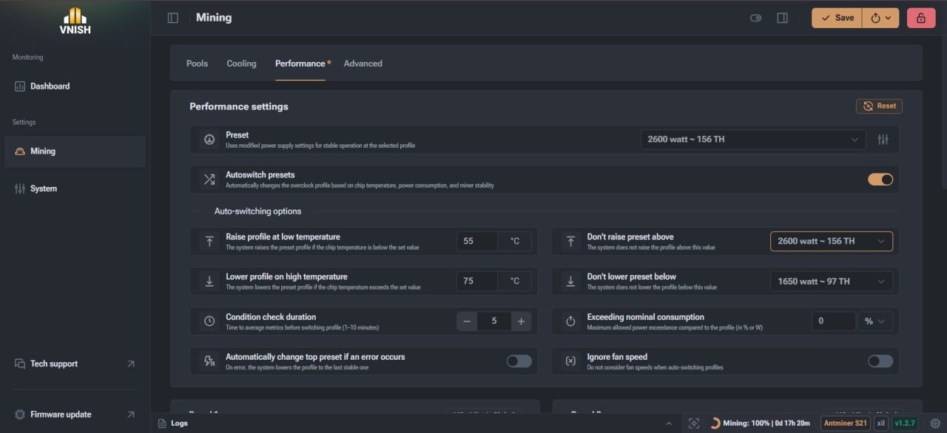947x433 pixels.
Task: Click Don't lower preset below icon
Action: pos(570,281)
